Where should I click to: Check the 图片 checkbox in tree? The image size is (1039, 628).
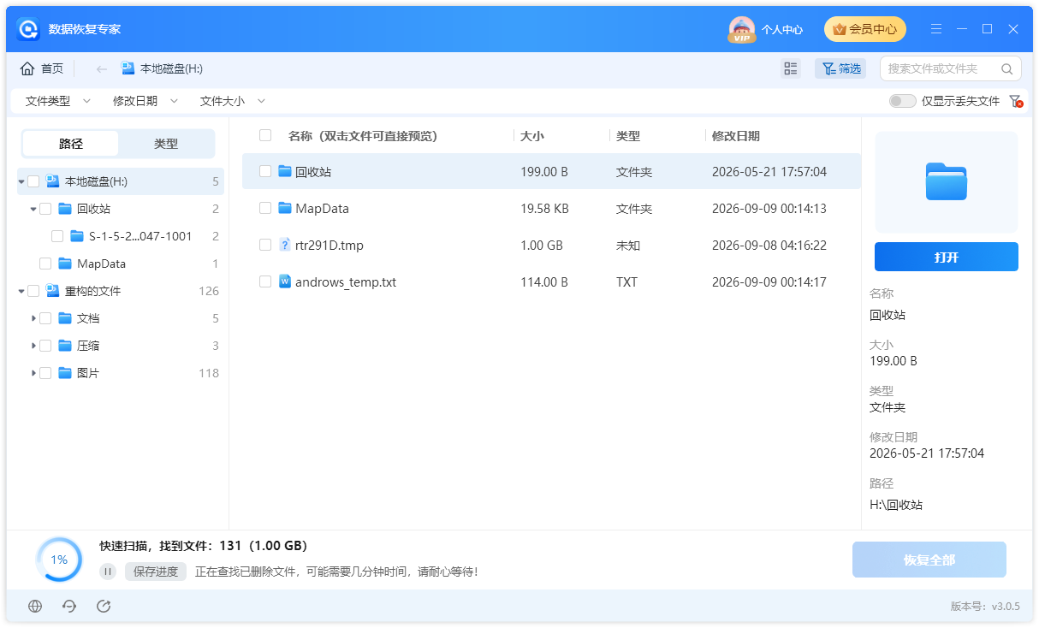(45, 373)
